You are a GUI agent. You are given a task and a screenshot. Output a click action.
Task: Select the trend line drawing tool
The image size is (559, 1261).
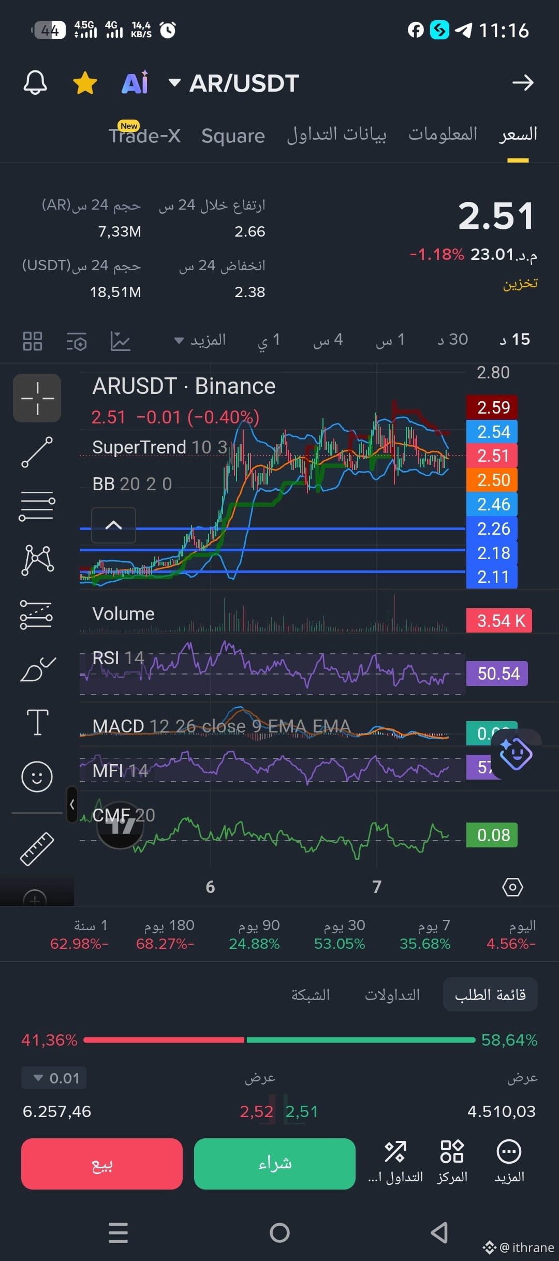tap(37, 452)
